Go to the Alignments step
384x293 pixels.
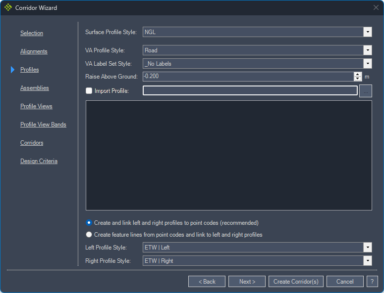pos(34,51)
